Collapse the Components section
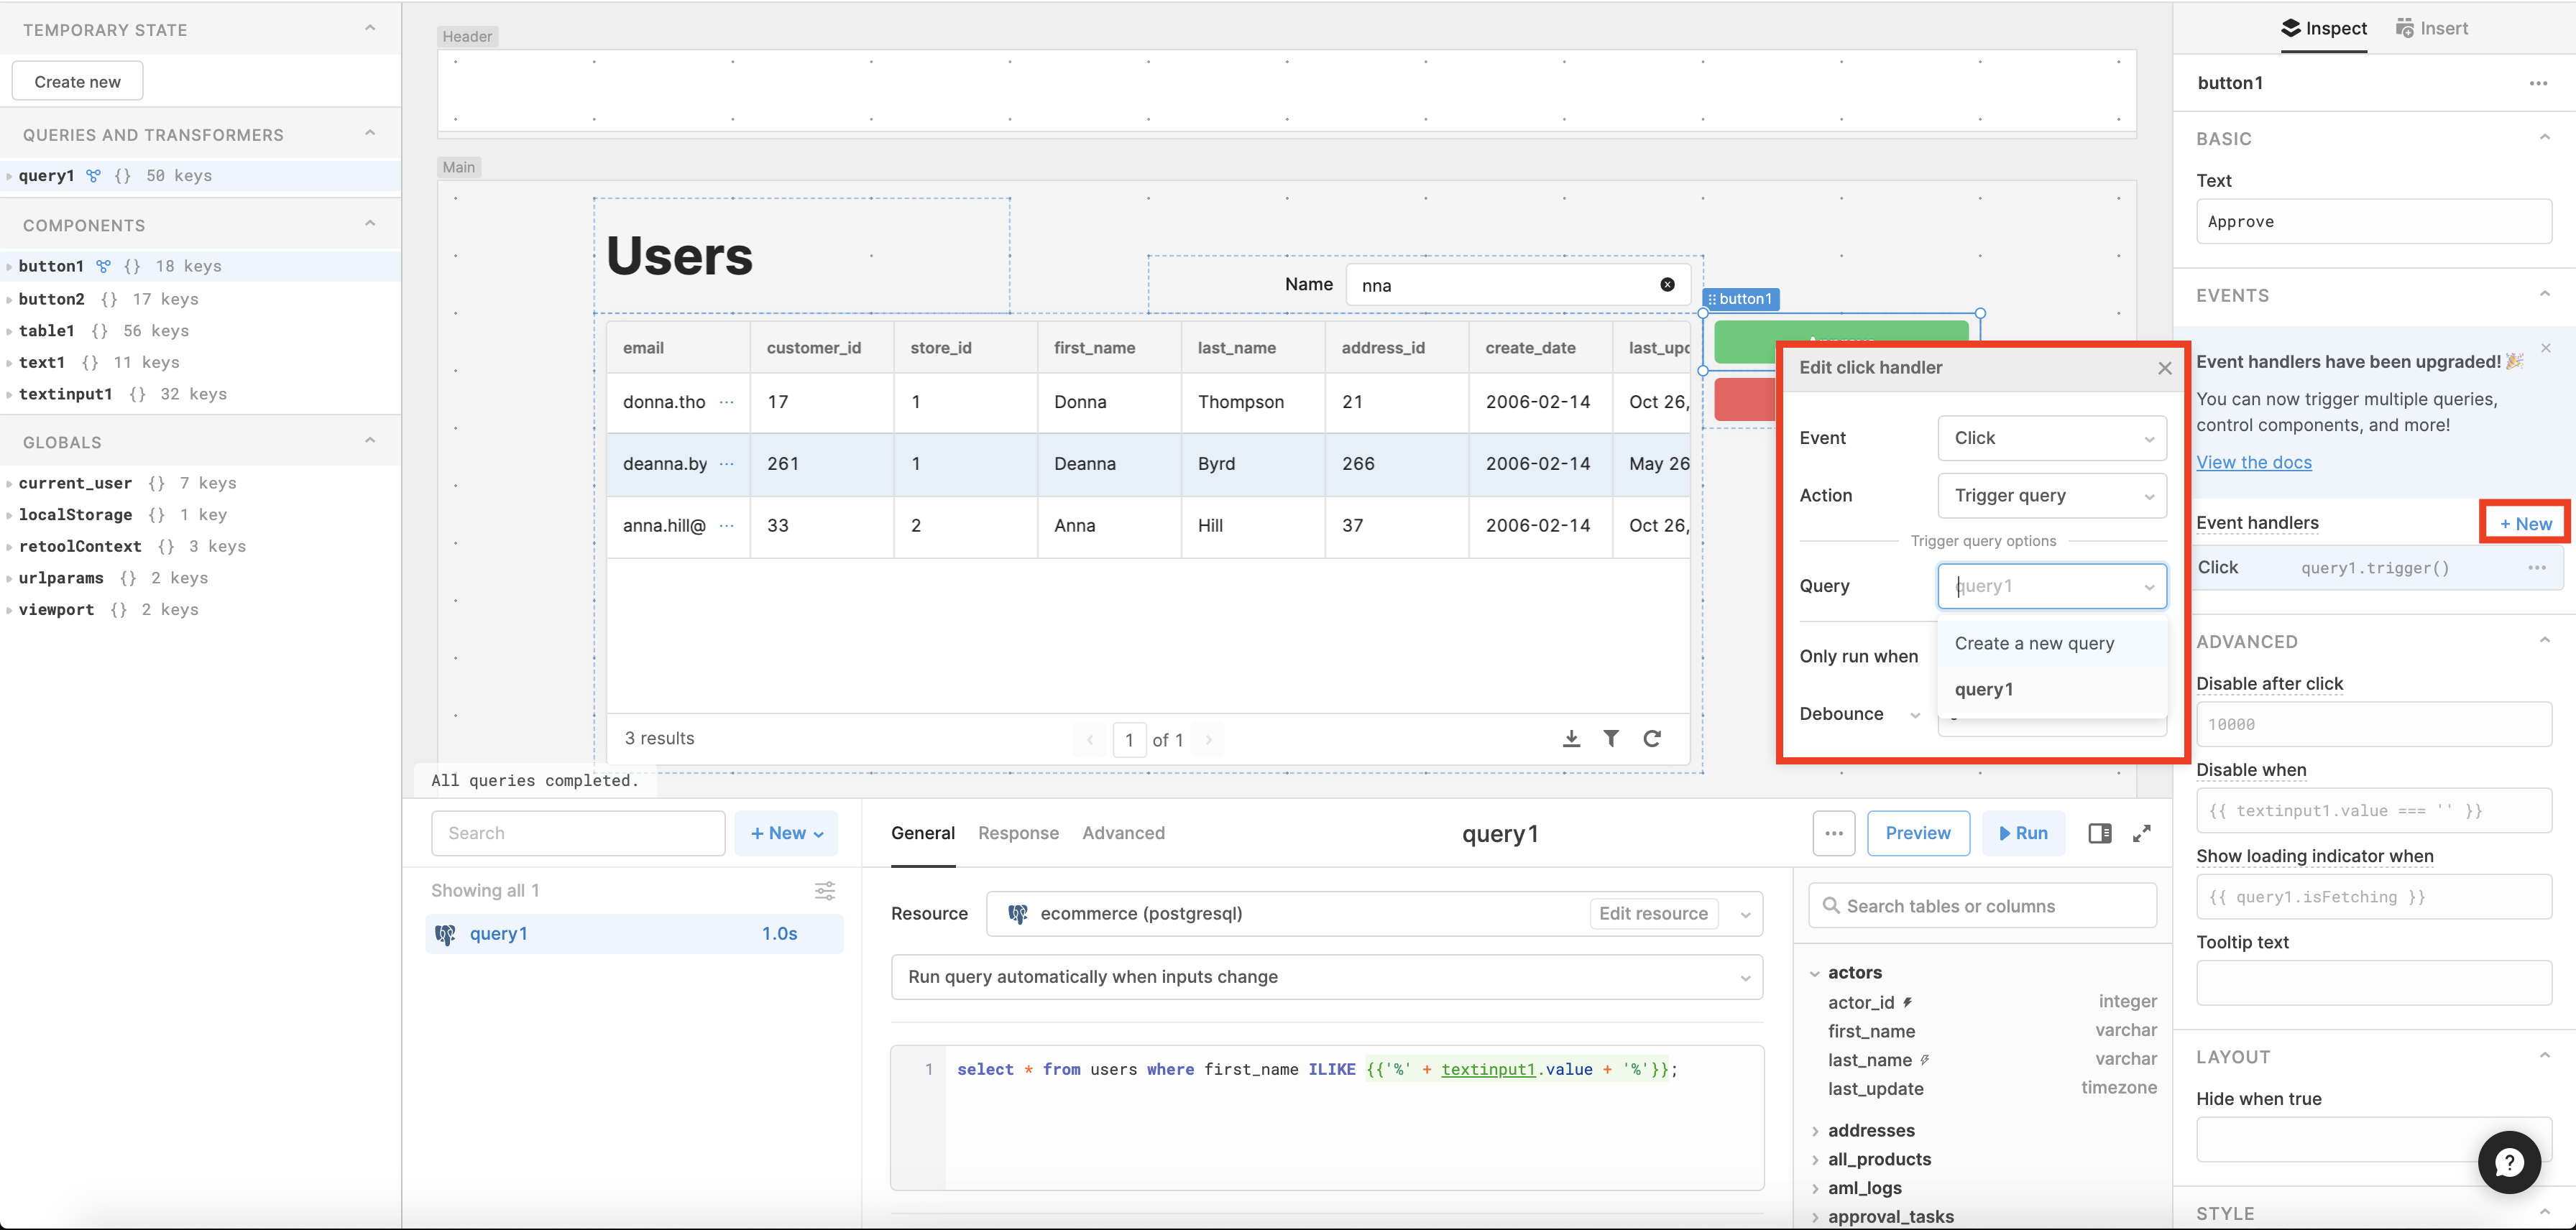 (x=370, y=224)
